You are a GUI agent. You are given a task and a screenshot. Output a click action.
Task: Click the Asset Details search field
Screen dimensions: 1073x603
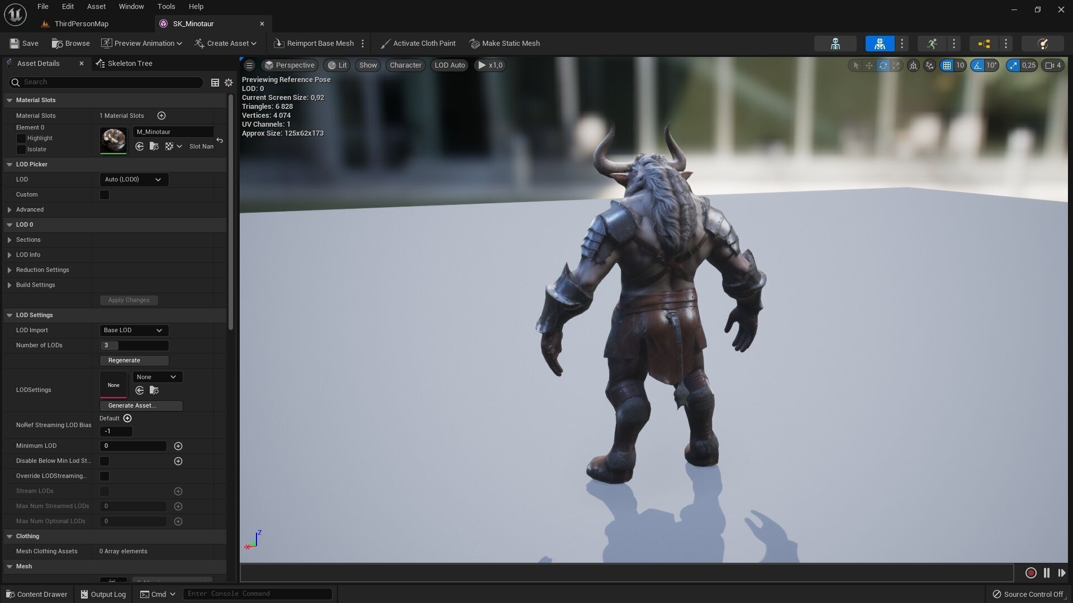(106, 83)
